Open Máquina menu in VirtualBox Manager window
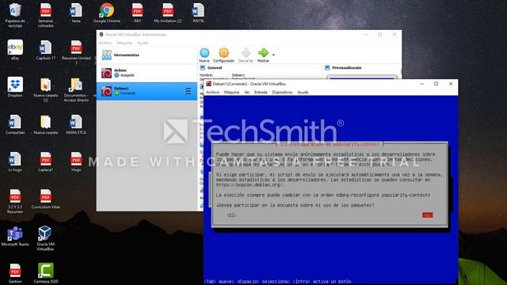Screen dimensions: 507x285 (x=124, y=43)
